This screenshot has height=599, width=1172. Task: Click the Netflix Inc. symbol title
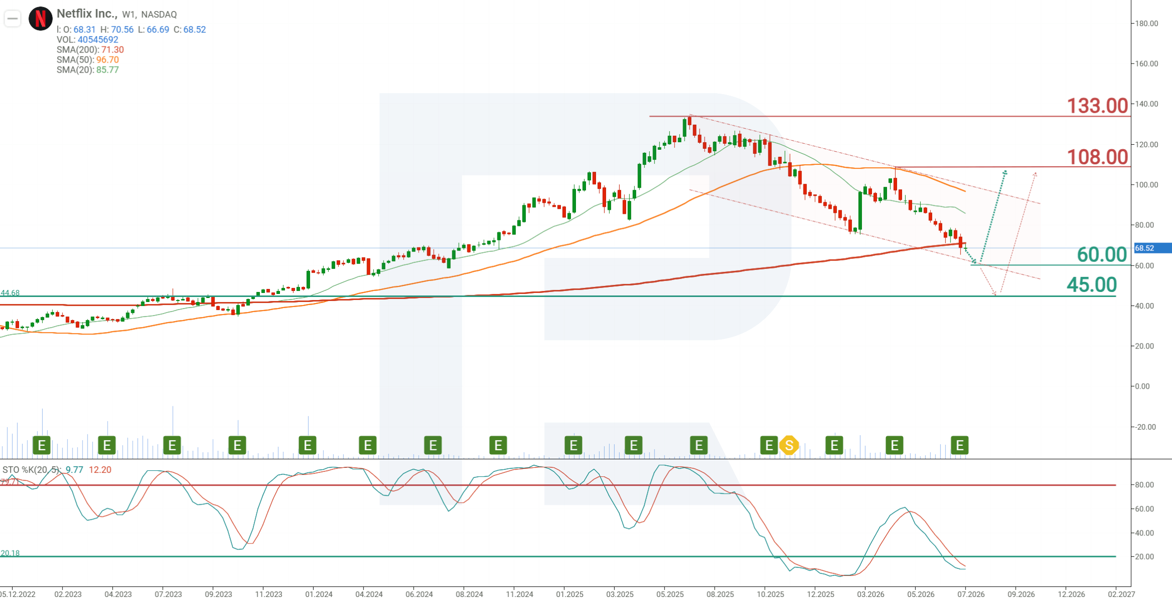click(87, 14)
